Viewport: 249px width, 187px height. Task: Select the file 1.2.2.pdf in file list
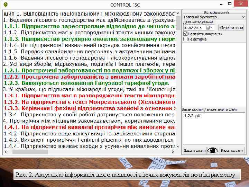[192, 116]
